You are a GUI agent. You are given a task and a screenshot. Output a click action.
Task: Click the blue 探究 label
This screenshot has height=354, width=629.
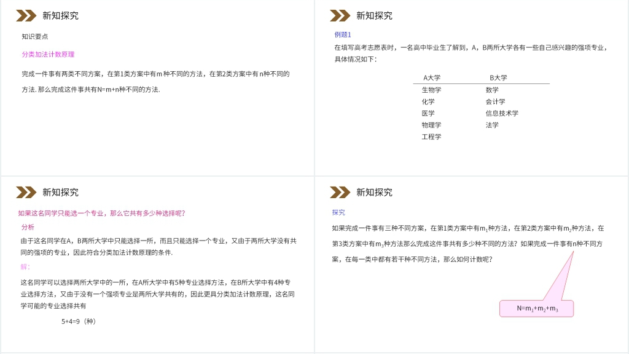[338, 213]
